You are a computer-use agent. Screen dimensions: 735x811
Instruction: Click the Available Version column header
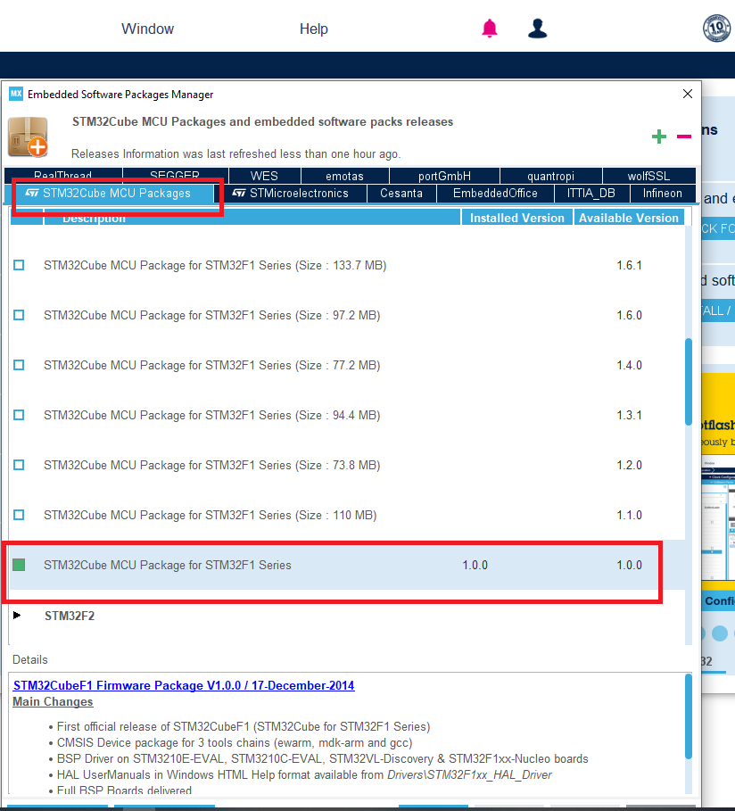(x=629, y=218)
